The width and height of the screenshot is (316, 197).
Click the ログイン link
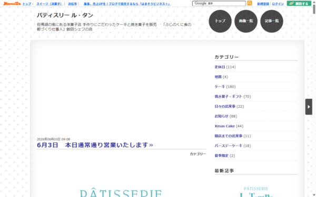[278, 4]
